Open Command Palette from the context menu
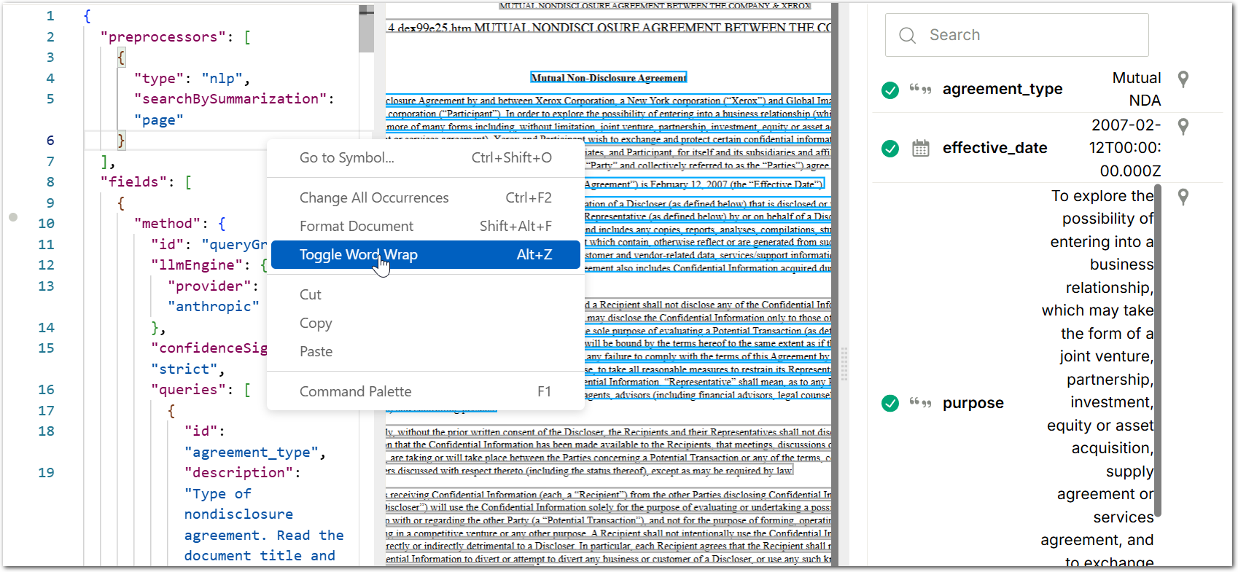This screenshot has height=572, width=1238. [x=425, y=391]
